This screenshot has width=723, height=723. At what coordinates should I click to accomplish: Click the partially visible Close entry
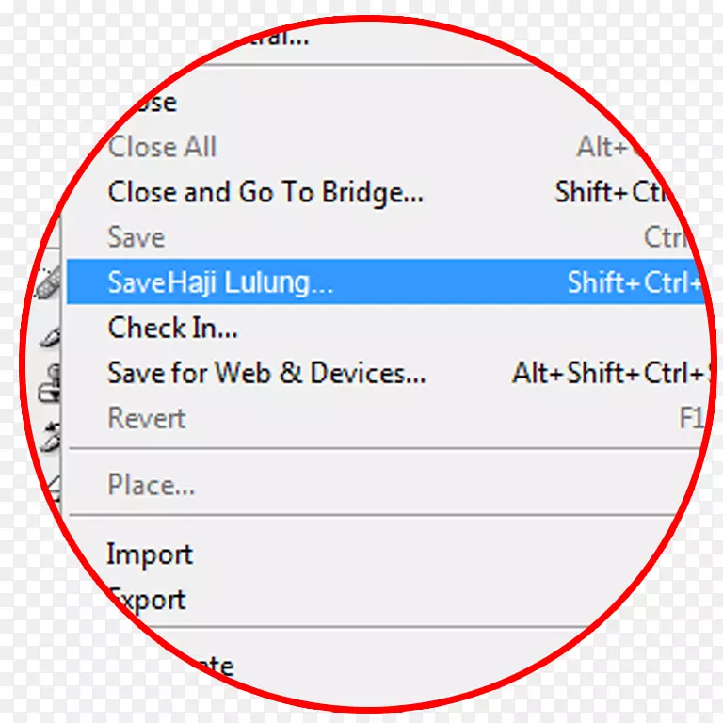[153, 103]
